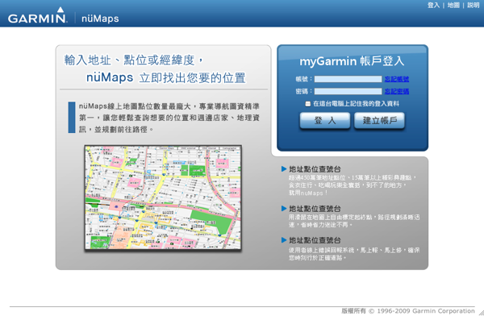The image size is (484, 316).
Task: Click arrow beside first 地址點位查號台 heading
Action: pos(284,168)
